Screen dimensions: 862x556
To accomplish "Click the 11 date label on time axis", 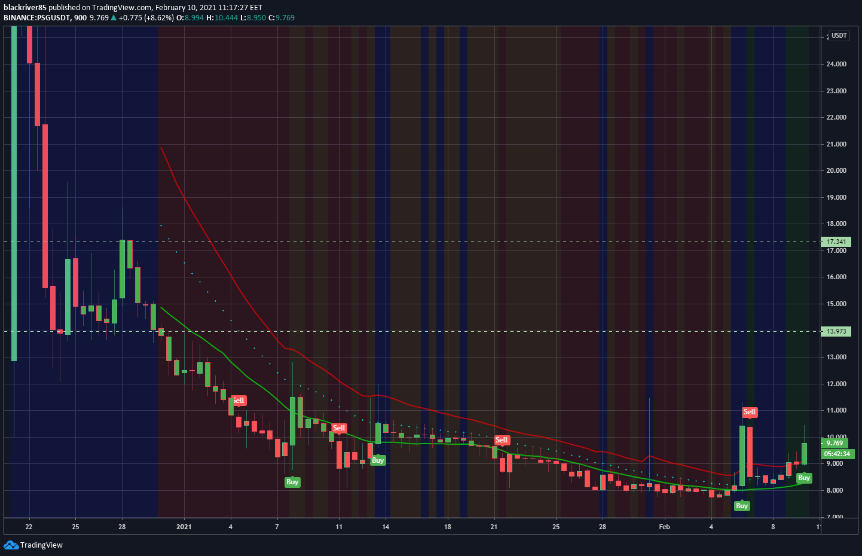I will [x=339, y=527].
